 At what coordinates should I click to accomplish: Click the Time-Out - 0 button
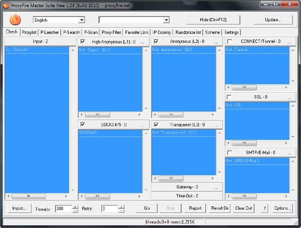pos(187,196)
